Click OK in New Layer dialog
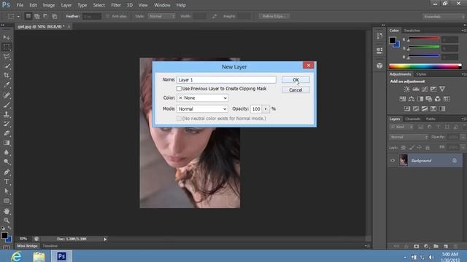Screen dimensions: 467x262 [296, 79]
